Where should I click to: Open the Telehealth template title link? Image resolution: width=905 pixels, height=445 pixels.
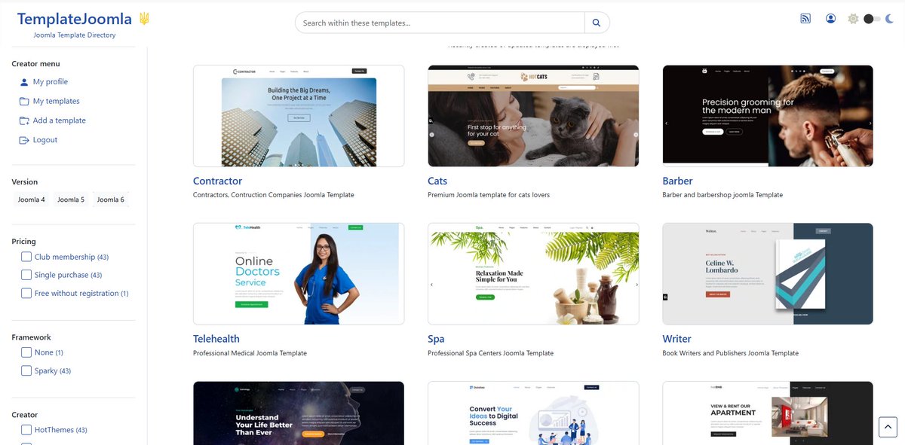pos(216,339)
